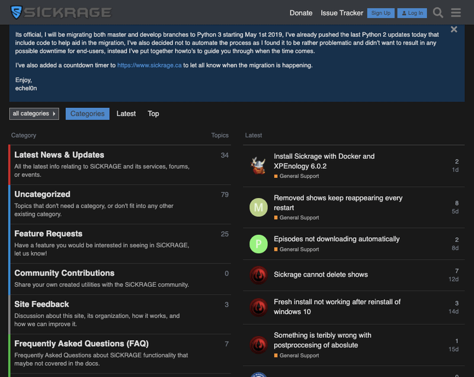Open the Site Feedback category
The height and width of the screenshot is (377, 474).
pos(41,304)
